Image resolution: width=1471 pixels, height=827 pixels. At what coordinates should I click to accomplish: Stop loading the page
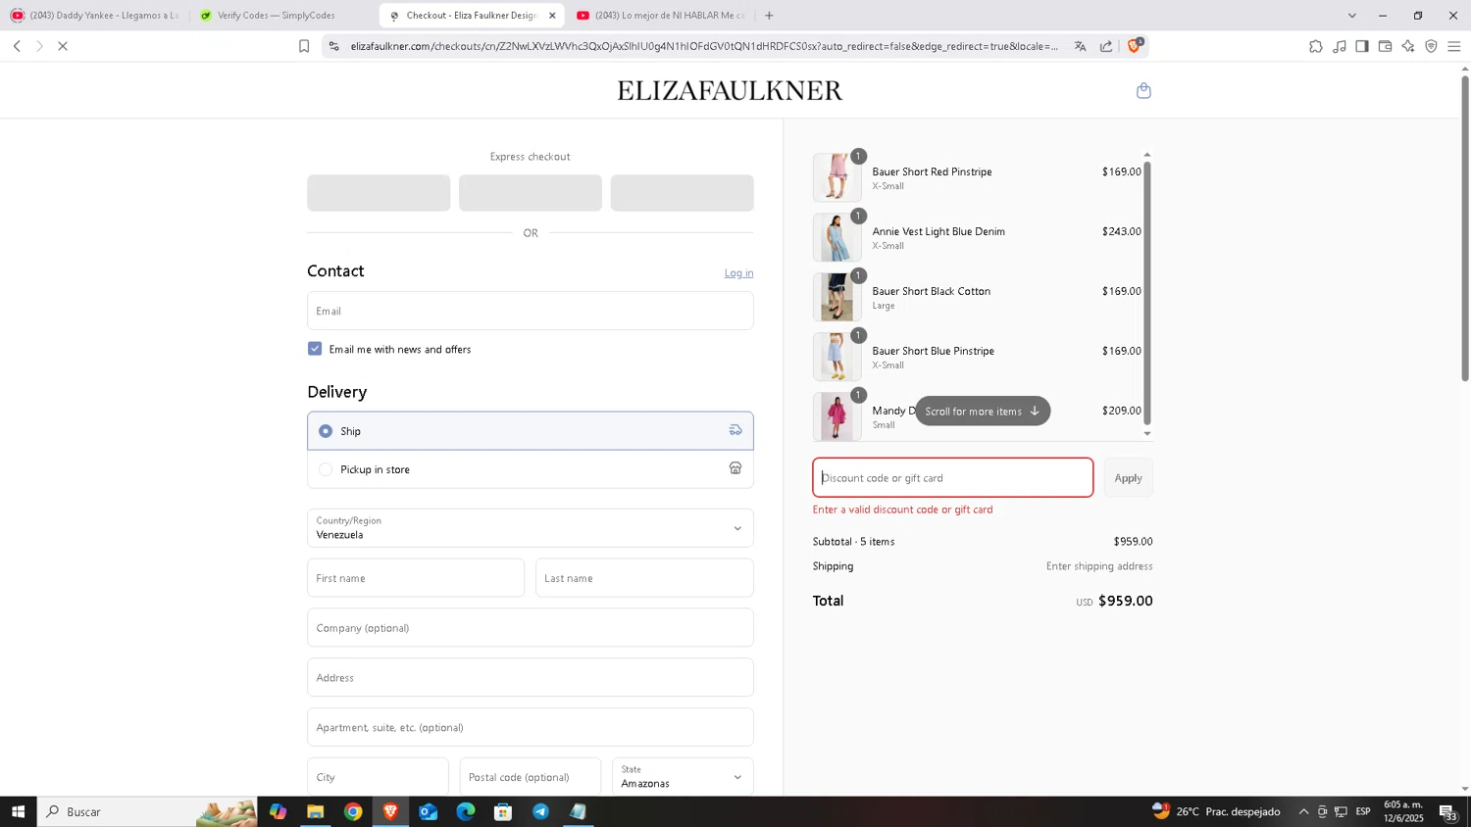coord(63,46)
